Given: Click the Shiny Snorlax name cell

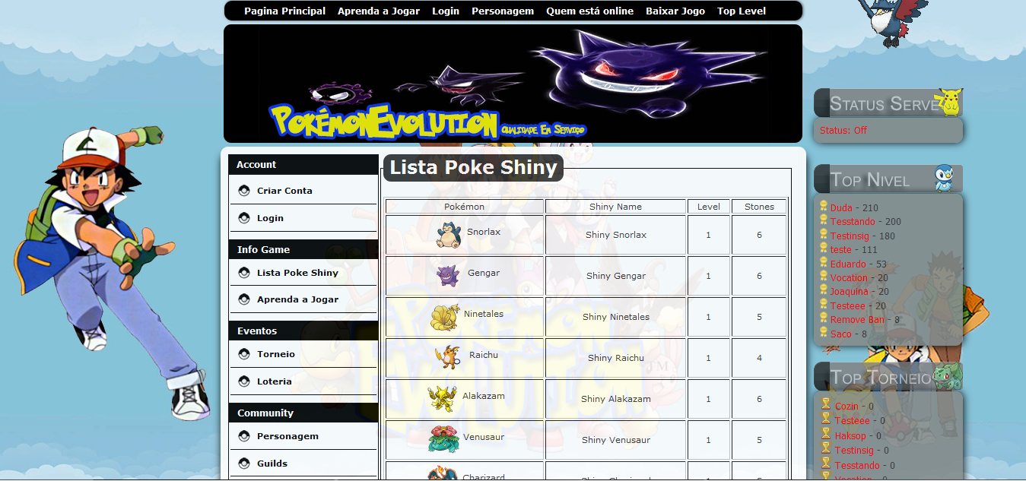Looking at the screenshot, I should click(x=616, y=235).
